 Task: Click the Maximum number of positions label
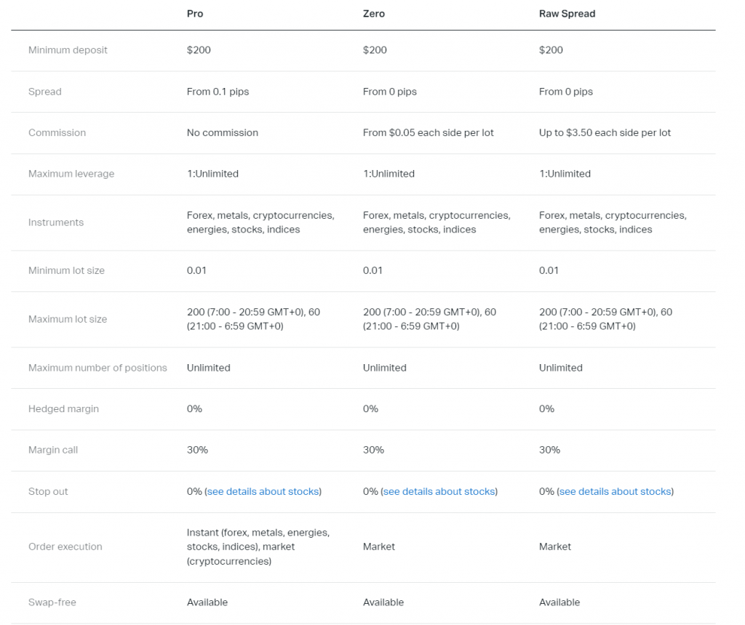[x=97, y=368]
